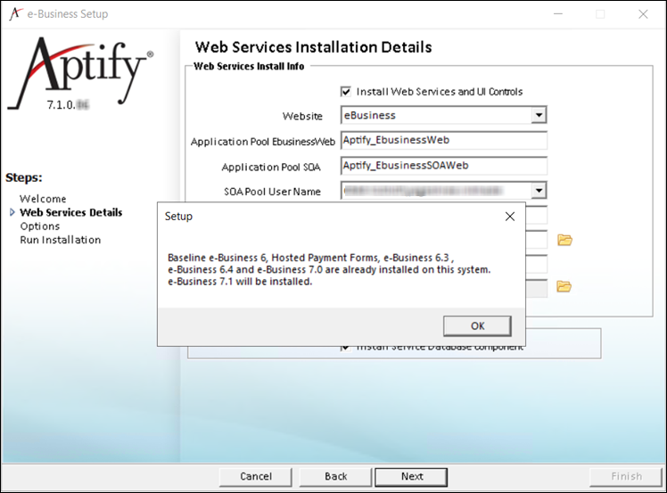The width and height of the screenshot is (667, 493).
Task: Edit Application Pool EbusinessWeb field
Action: [444, 140]
